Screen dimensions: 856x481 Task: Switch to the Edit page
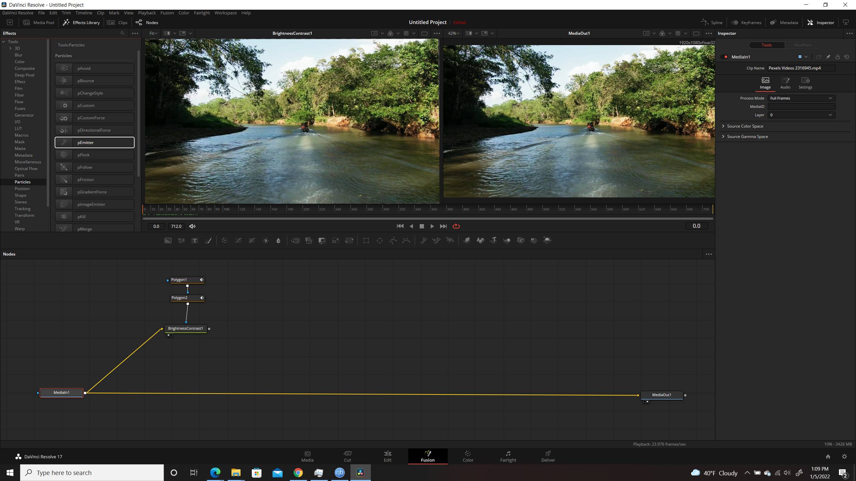[388, 456]
